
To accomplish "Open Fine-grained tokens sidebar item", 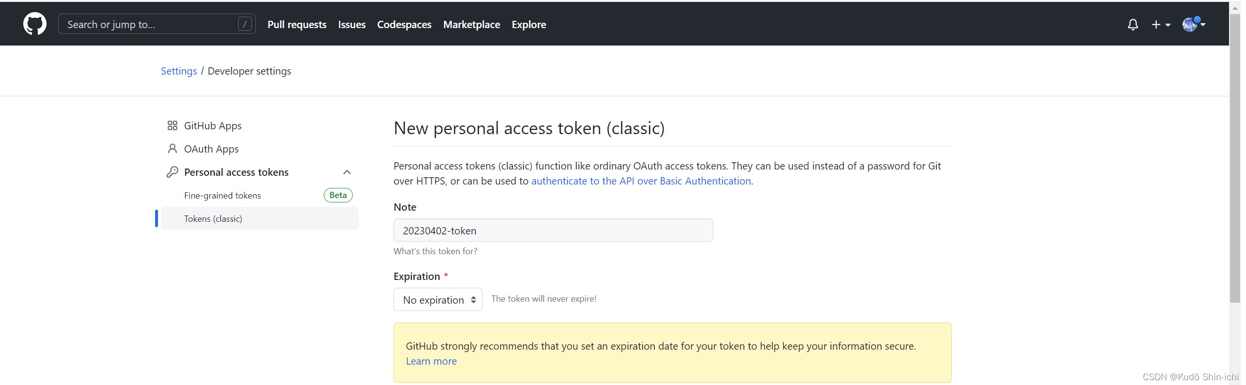I will click(222, 195).
